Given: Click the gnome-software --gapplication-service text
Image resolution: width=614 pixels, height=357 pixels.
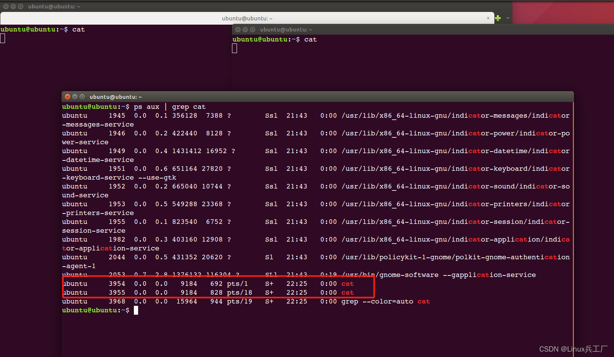Looking at the screenshot, I should pos(439,275).
